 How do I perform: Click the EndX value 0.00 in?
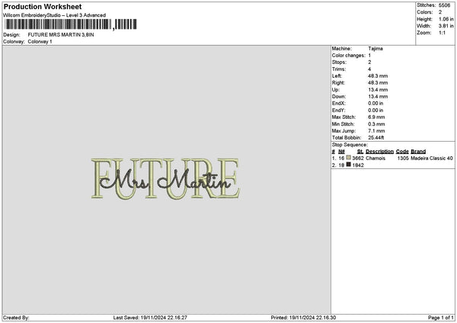[x=376, y=104]
